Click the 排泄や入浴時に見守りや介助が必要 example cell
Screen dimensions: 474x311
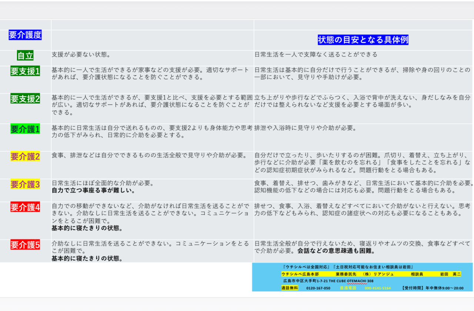coord(305,128)
